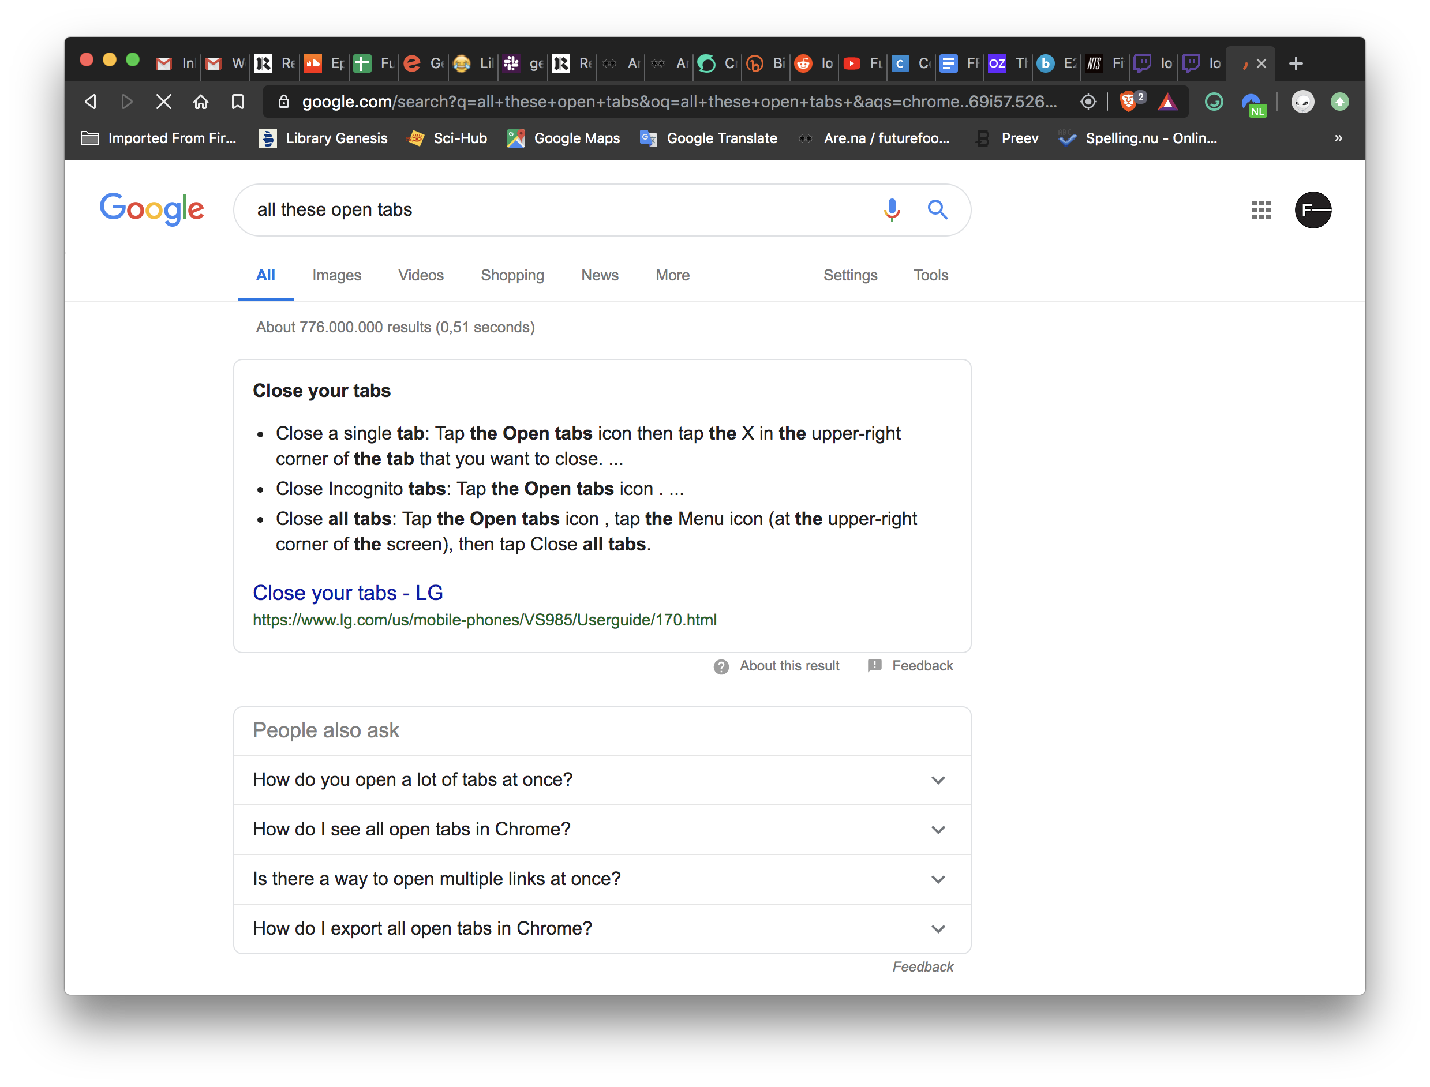The width and height of the screenshot is (1430, 1087).
Task: Stop loading the page
Action: pos(164,102)
